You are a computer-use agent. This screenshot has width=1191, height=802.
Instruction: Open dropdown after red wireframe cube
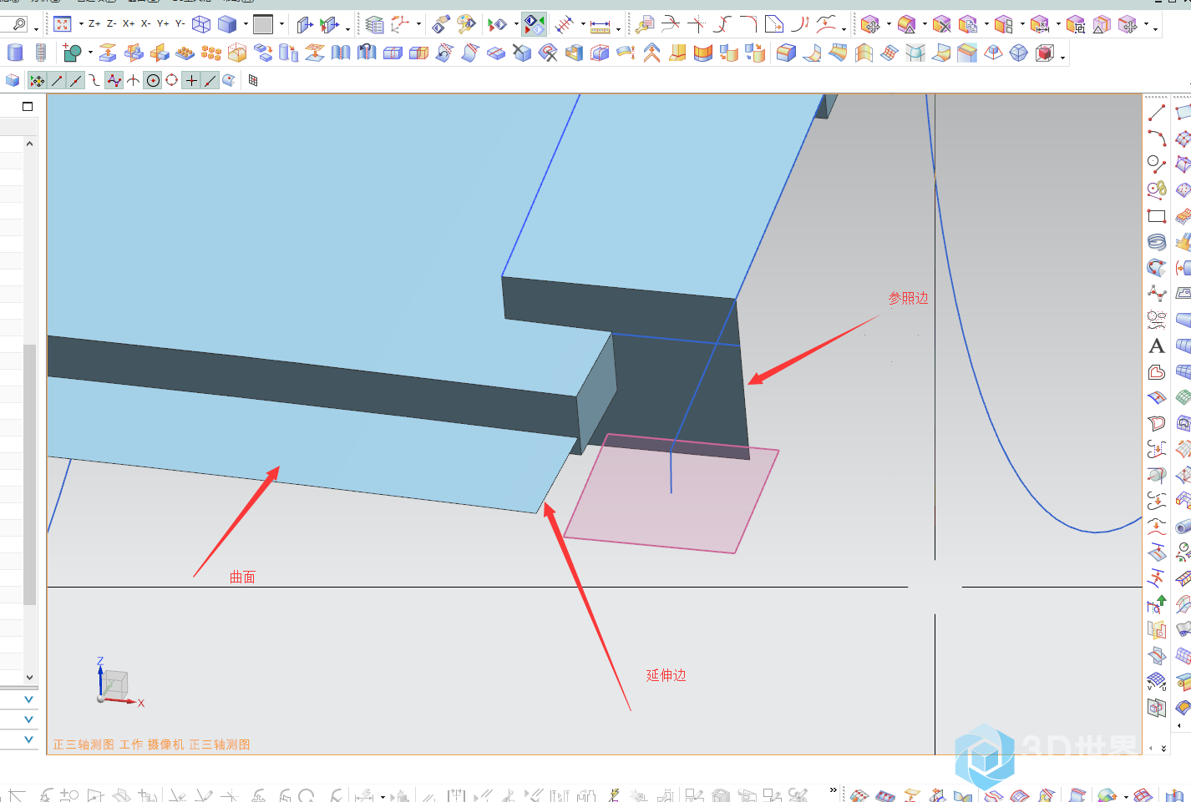coord(1062,57)
